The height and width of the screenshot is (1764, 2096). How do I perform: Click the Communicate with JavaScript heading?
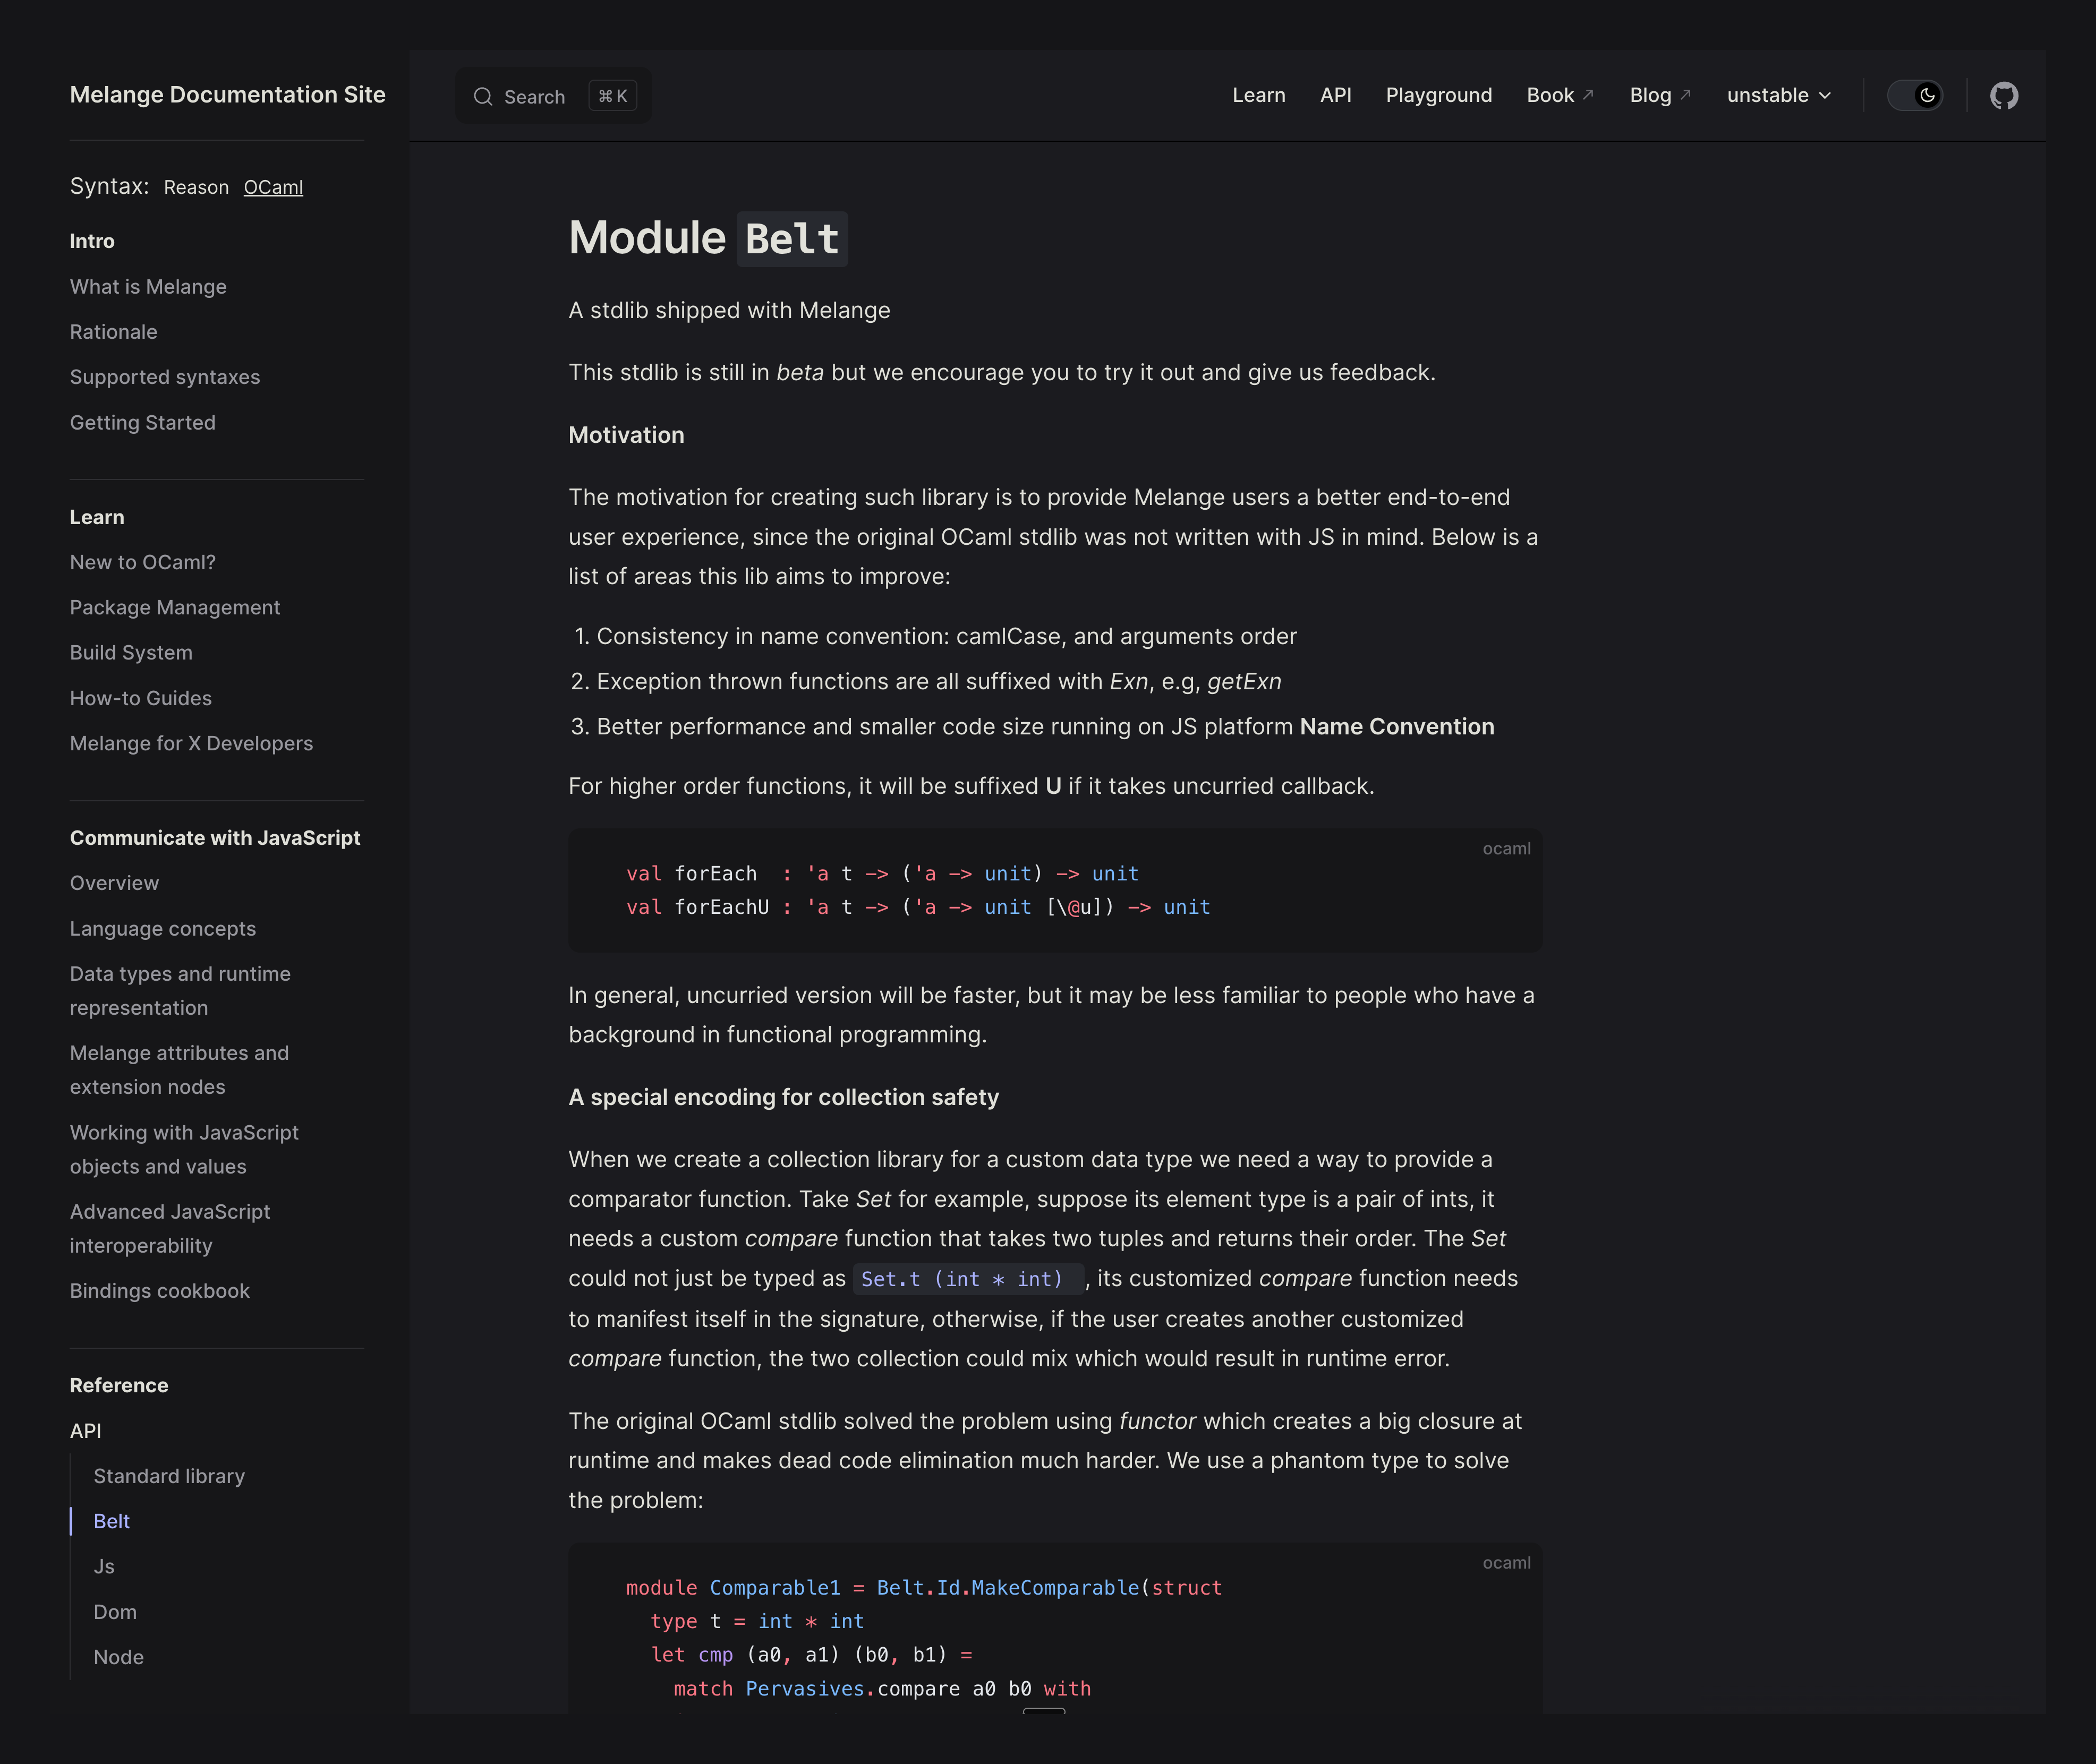tap(215, 838)
